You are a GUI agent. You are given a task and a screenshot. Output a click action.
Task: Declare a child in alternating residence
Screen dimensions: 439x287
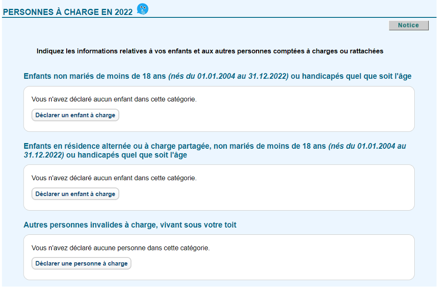pos(75,194)
